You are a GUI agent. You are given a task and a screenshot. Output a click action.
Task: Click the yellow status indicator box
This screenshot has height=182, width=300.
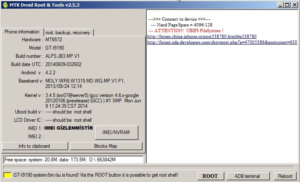7,176
